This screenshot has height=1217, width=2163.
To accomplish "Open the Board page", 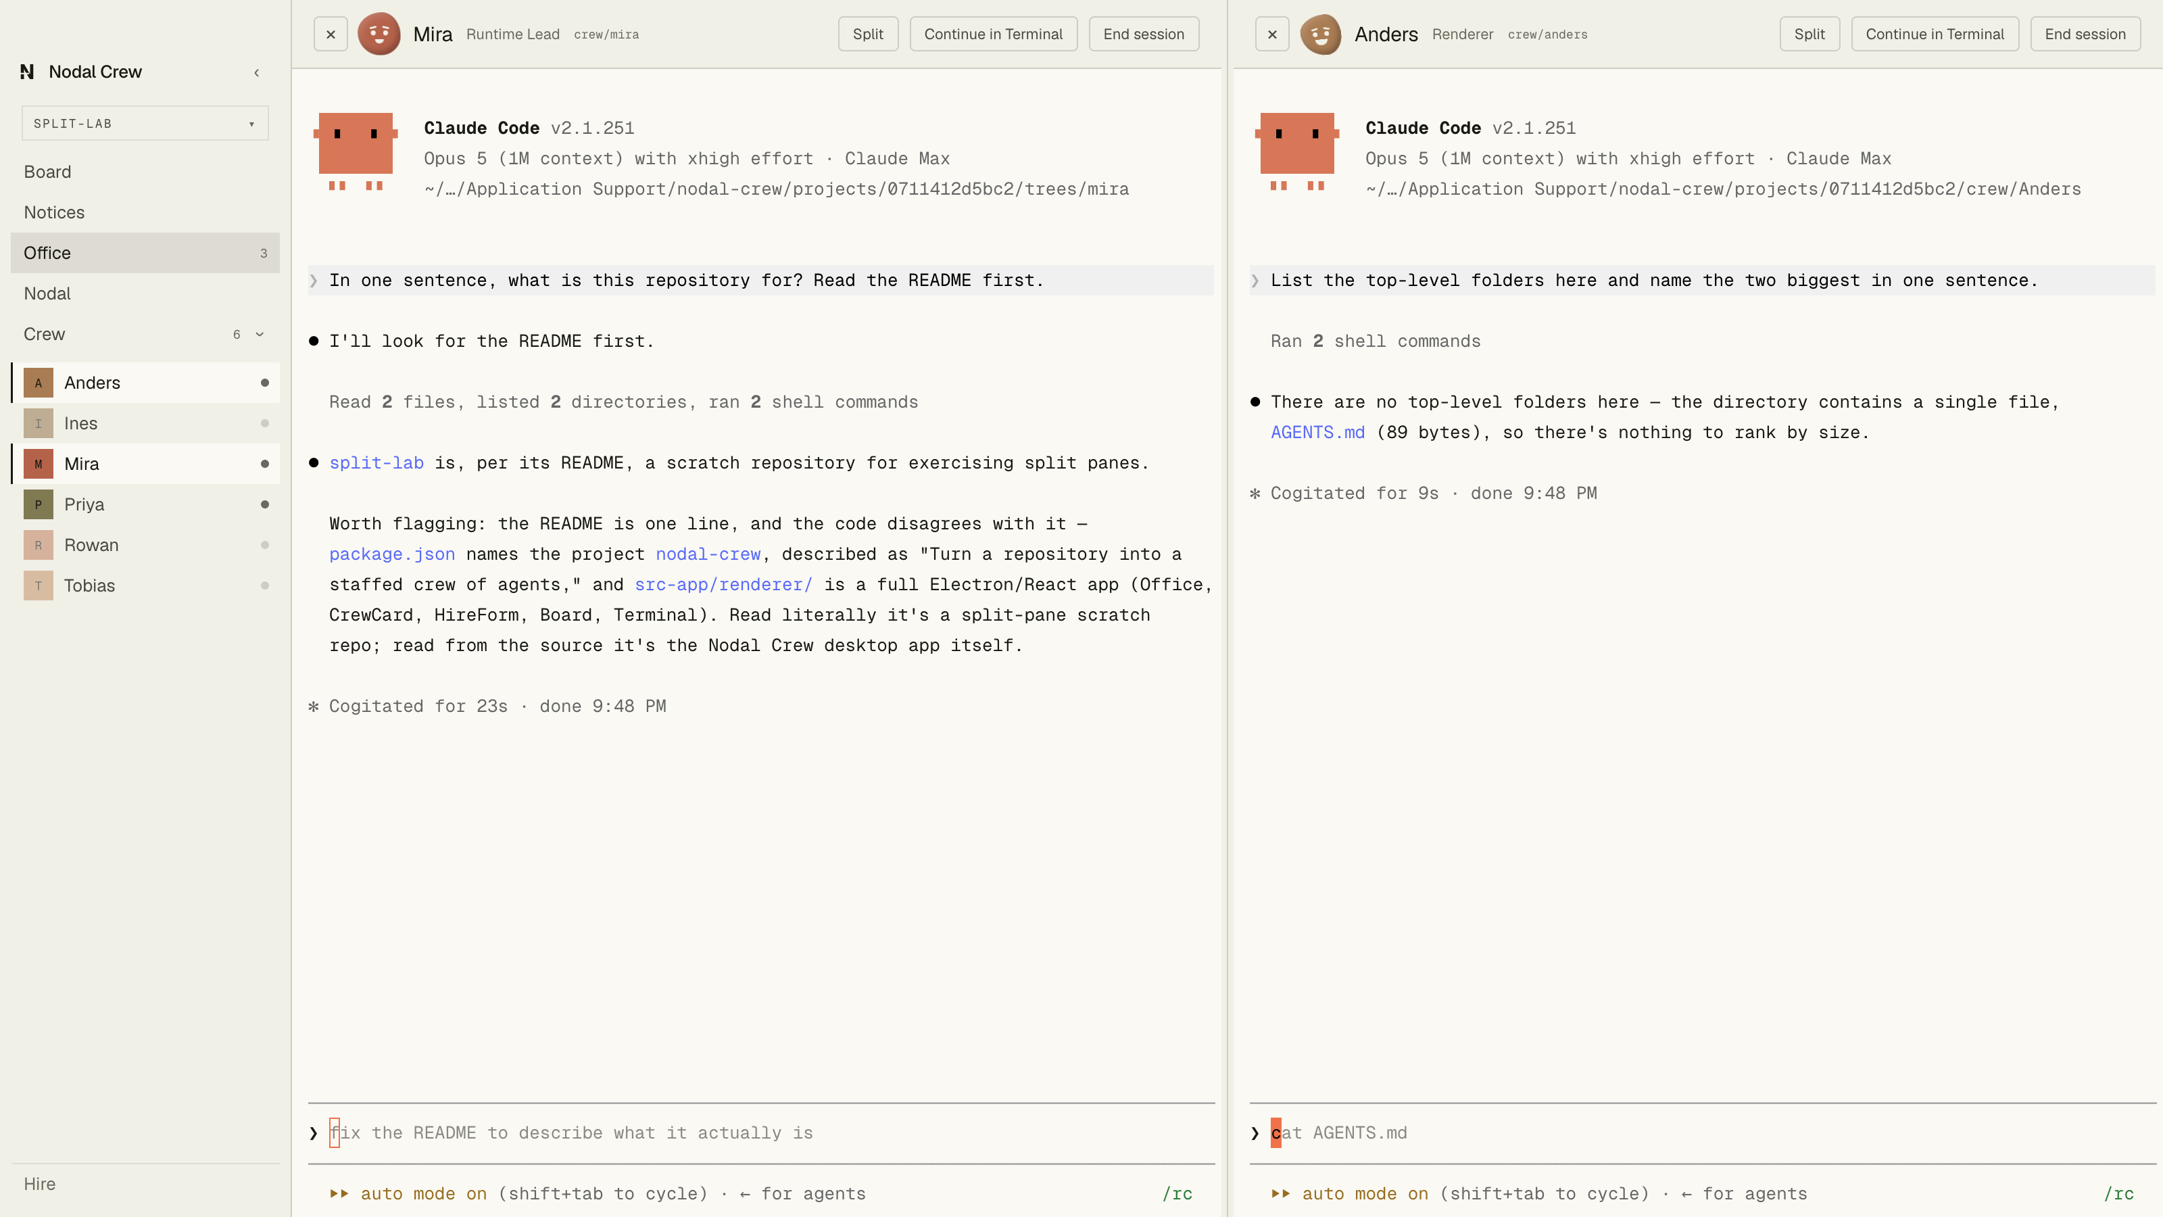I will [x=145, y=172].
